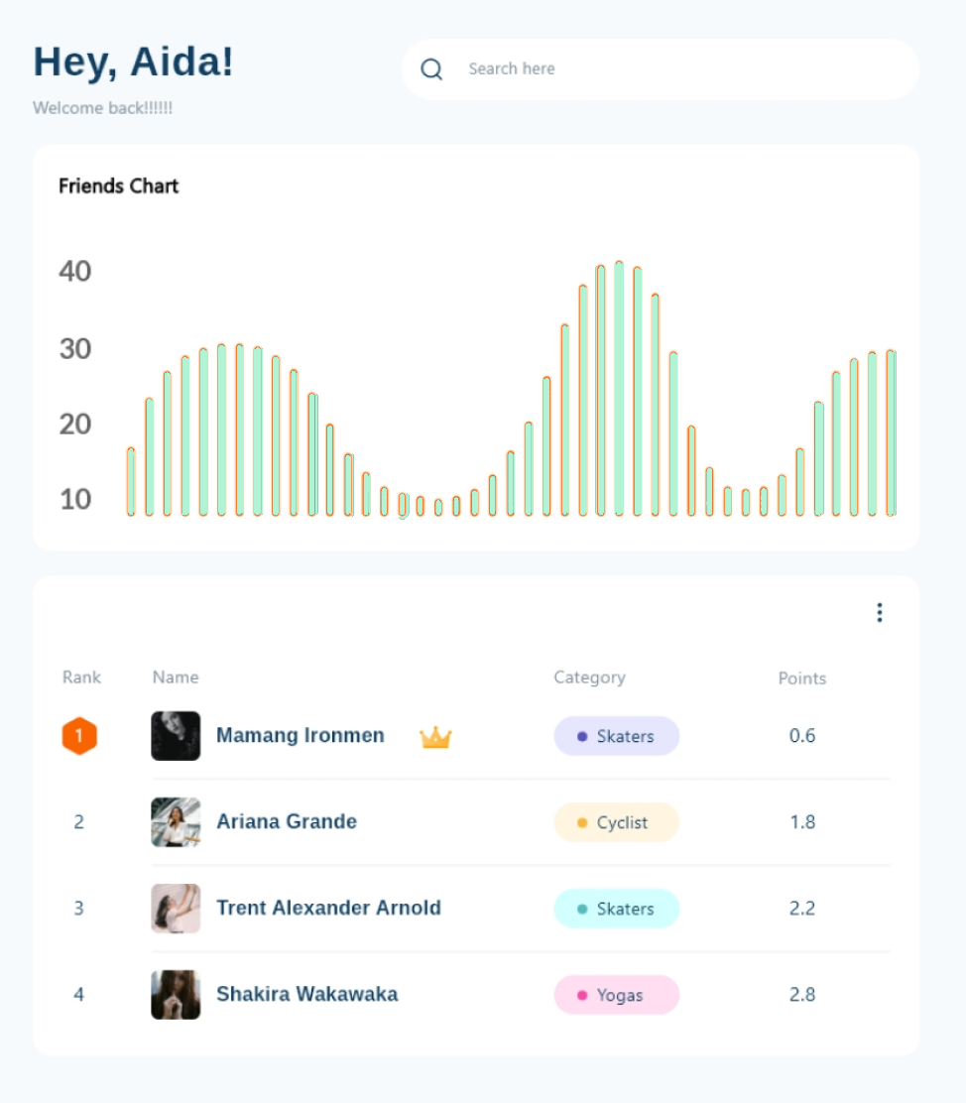Screen dimensions: 966x1103
Task: Open Trent Alexander Arnold's avatar
Action: click(176, 909)
